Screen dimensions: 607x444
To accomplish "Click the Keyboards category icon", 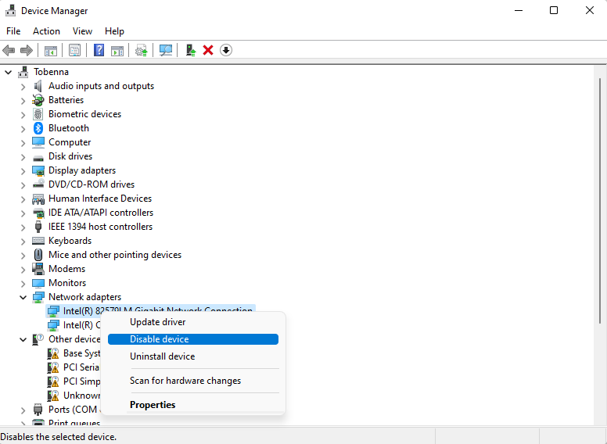I will (38, 241).
